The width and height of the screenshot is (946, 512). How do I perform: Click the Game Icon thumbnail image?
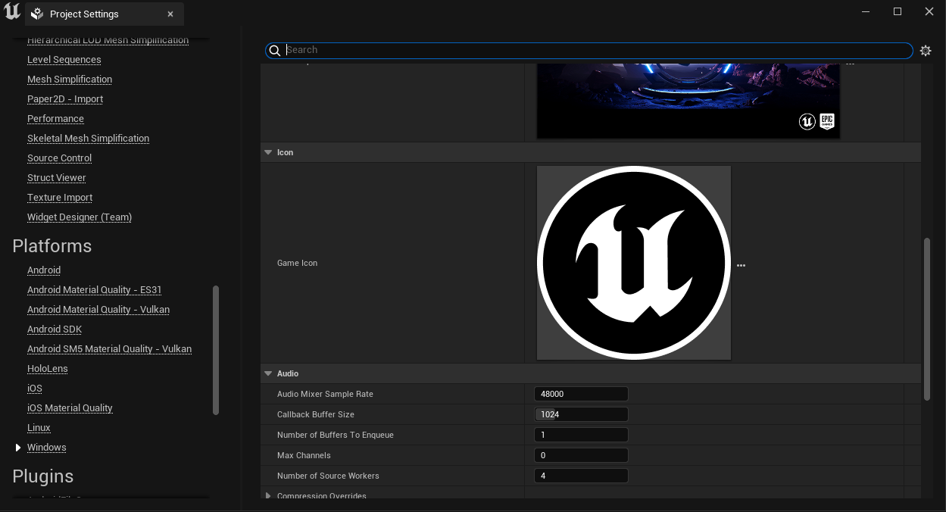click(634, 263)
